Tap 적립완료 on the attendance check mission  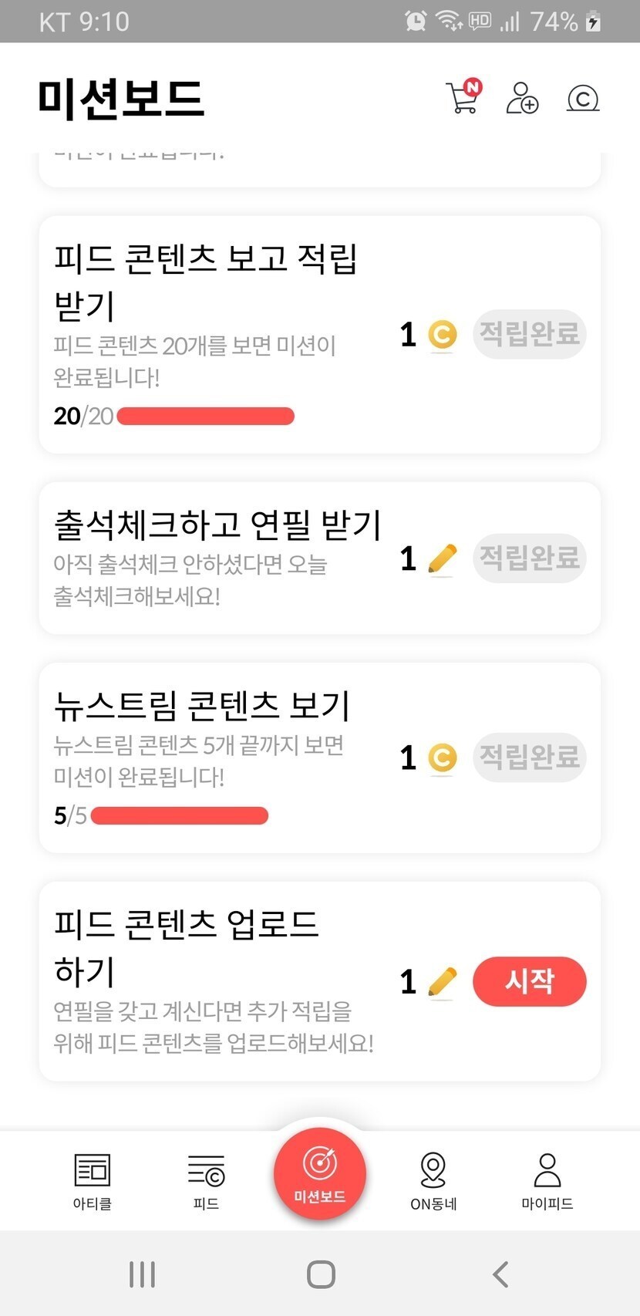[529, 558]
